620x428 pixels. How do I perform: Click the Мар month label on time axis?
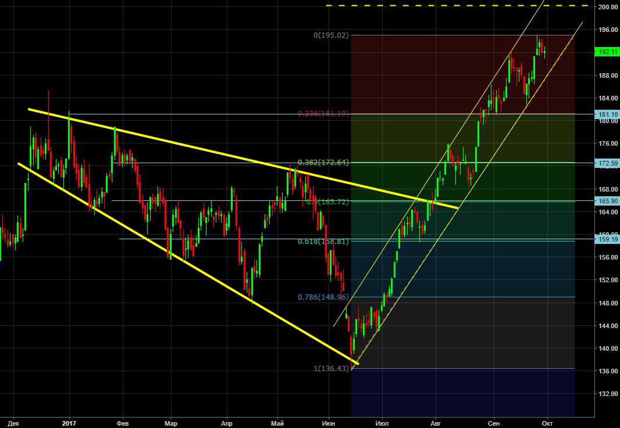coord(171,423)
